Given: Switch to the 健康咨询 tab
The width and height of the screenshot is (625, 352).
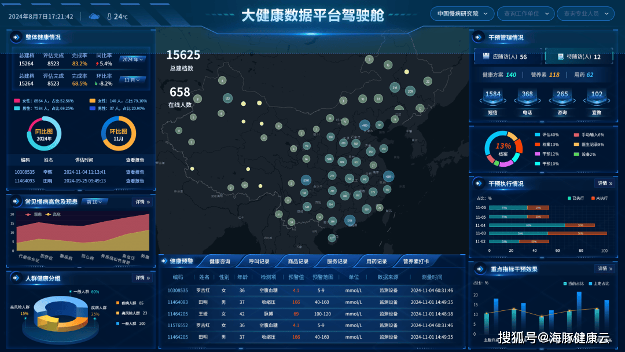Looking at the screenshot, I should [x=219, y=262].
